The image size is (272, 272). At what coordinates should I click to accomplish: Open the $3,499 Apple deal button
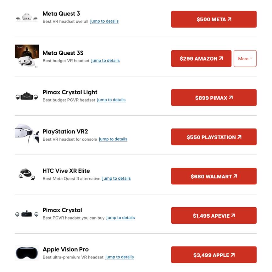214,255
